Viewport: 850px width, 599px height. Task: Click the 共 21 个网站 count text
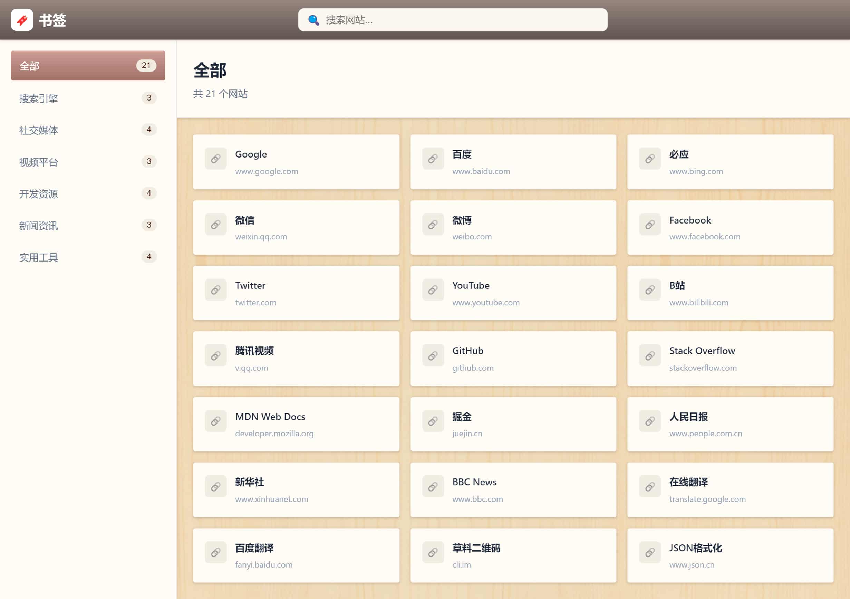click(x=220, y=94)
